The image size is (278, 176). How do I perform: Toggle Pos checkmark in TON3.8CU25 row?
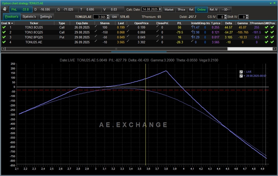[272, 27]
